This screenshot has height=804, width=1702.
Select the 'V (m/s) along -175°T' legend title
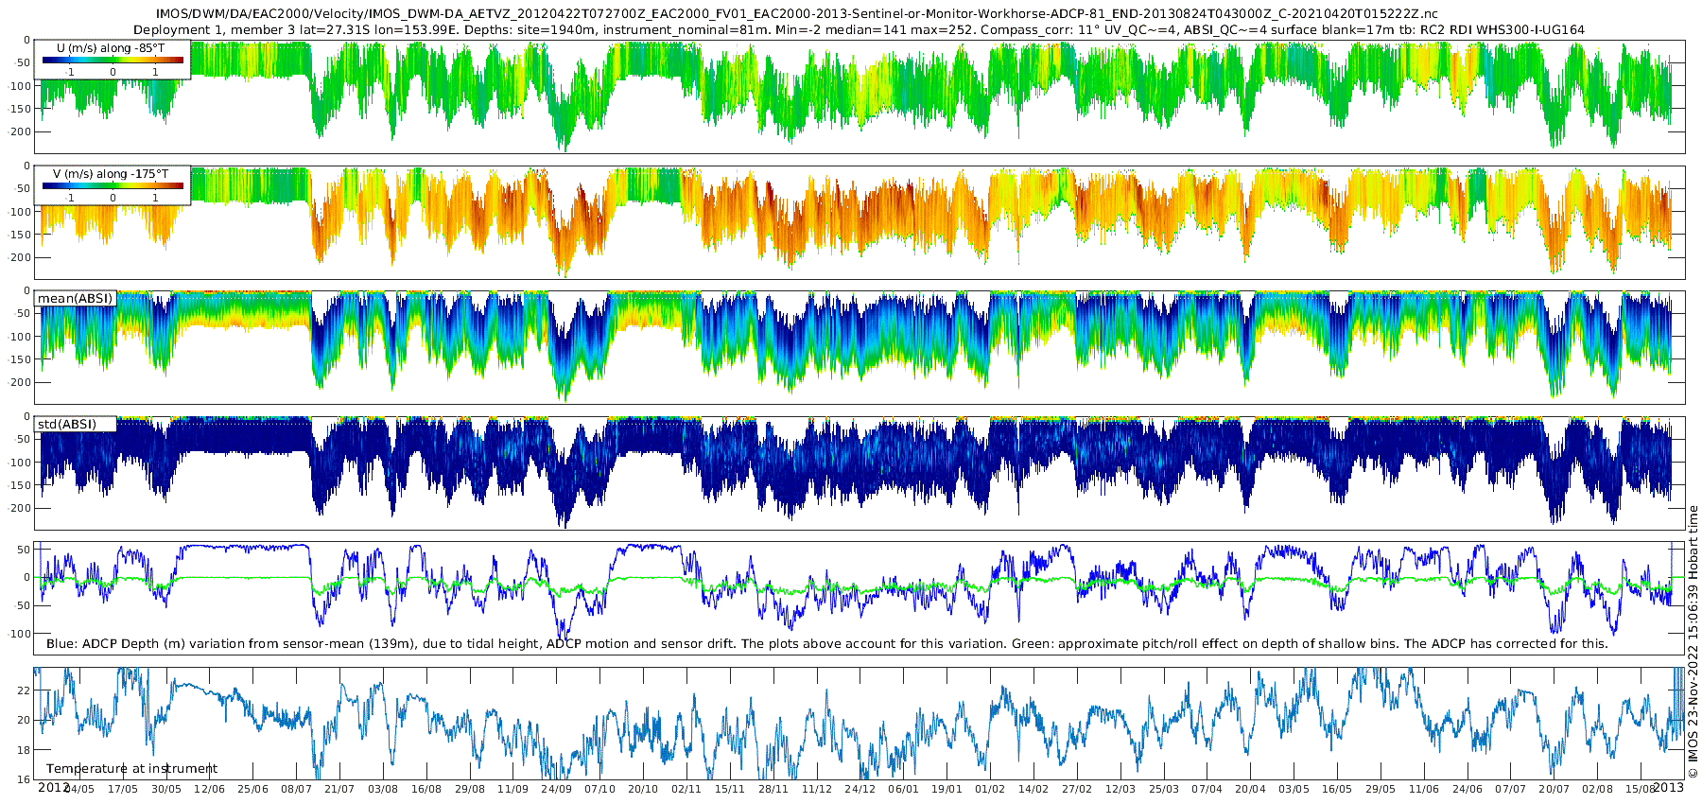(111, 173)
